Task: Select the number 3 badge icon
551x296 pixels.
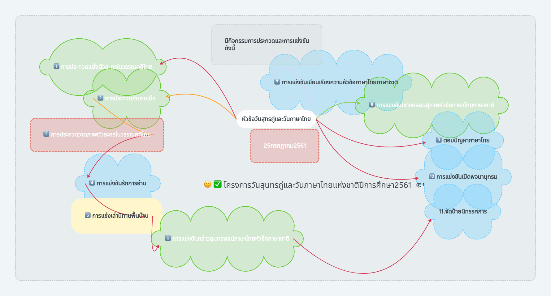Action: tap(46, 134)
